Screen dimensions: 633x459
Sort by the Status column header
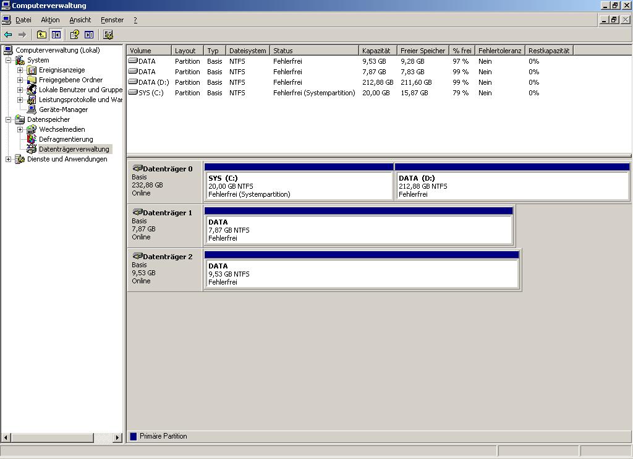[314, 51]
